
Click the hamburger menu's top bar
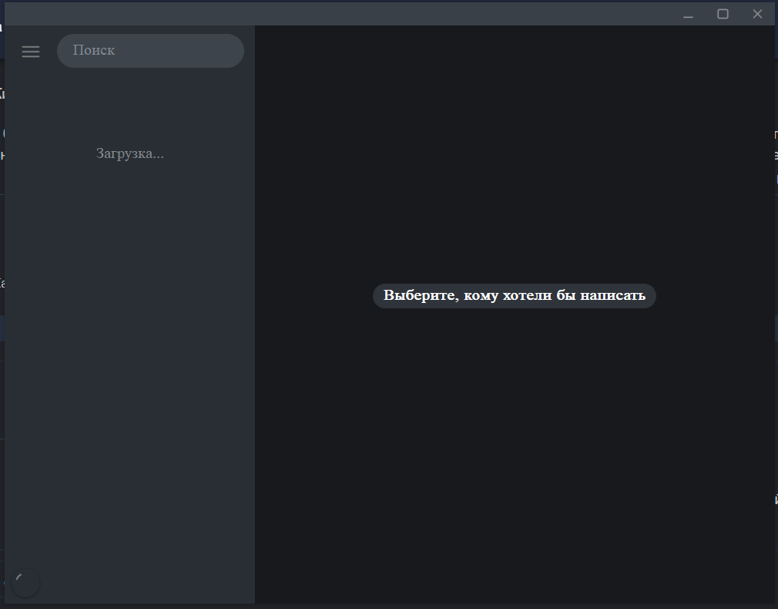pyautogui.click(x=31, y=45)
